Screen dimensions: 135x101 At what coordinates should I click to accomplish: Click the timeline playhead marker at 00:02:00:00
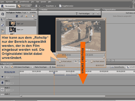pos(54,73)
